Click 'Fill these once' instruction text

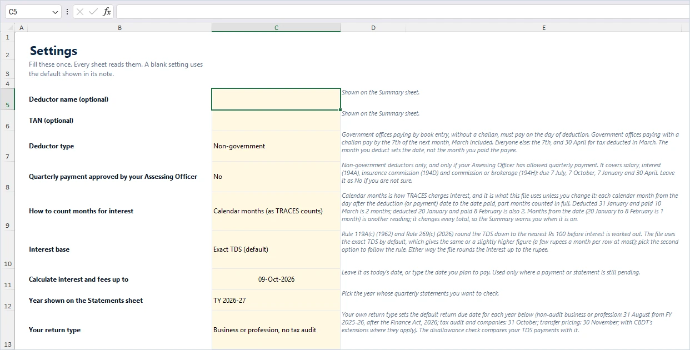pos(116,69)
